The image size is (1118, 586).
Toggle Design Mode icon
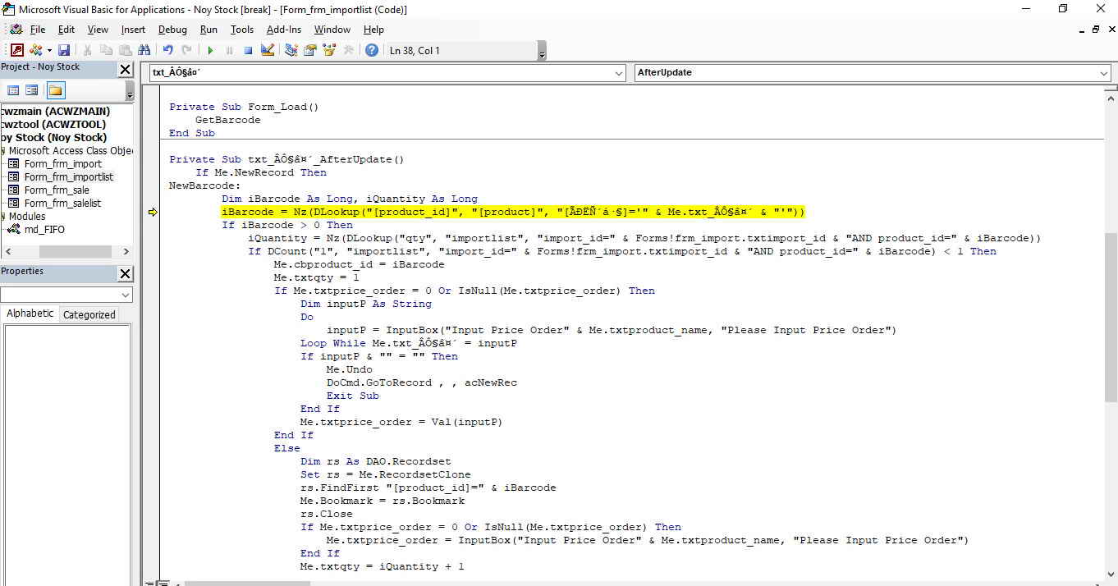[267, 50]
